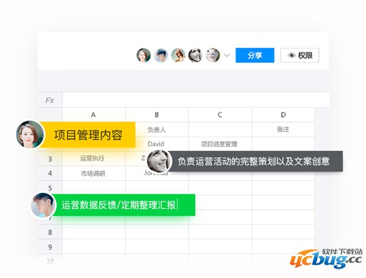Viewport: 366px width, 278px height.
Task: Expand the collaborator list chevron
Action: [227, 56]
